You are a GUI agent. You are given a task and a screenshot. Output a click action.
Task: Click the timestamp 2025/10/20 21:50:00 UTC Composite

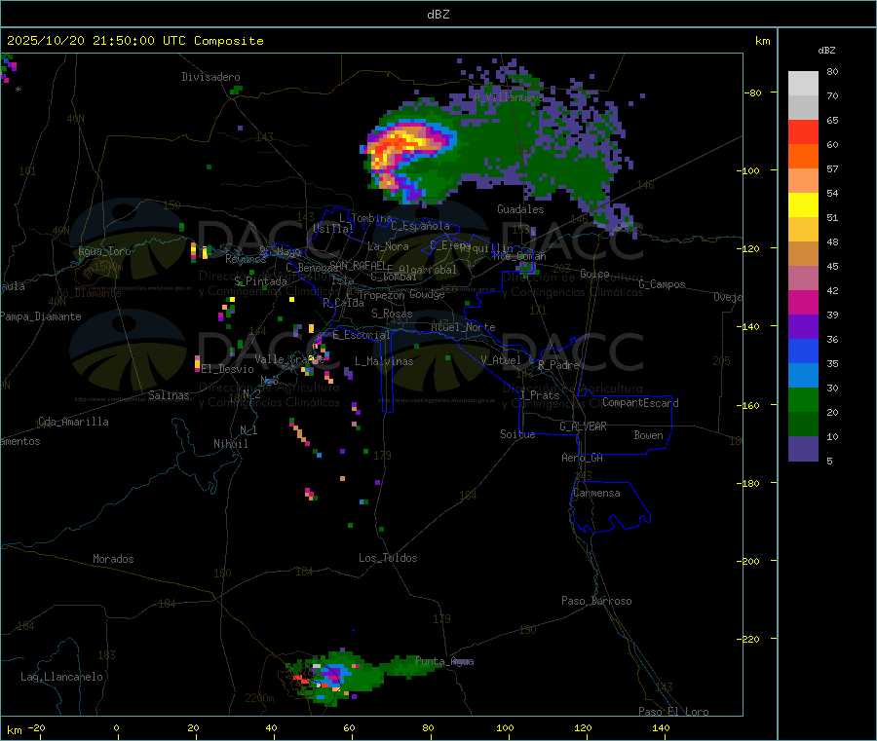tap(134, 41)
